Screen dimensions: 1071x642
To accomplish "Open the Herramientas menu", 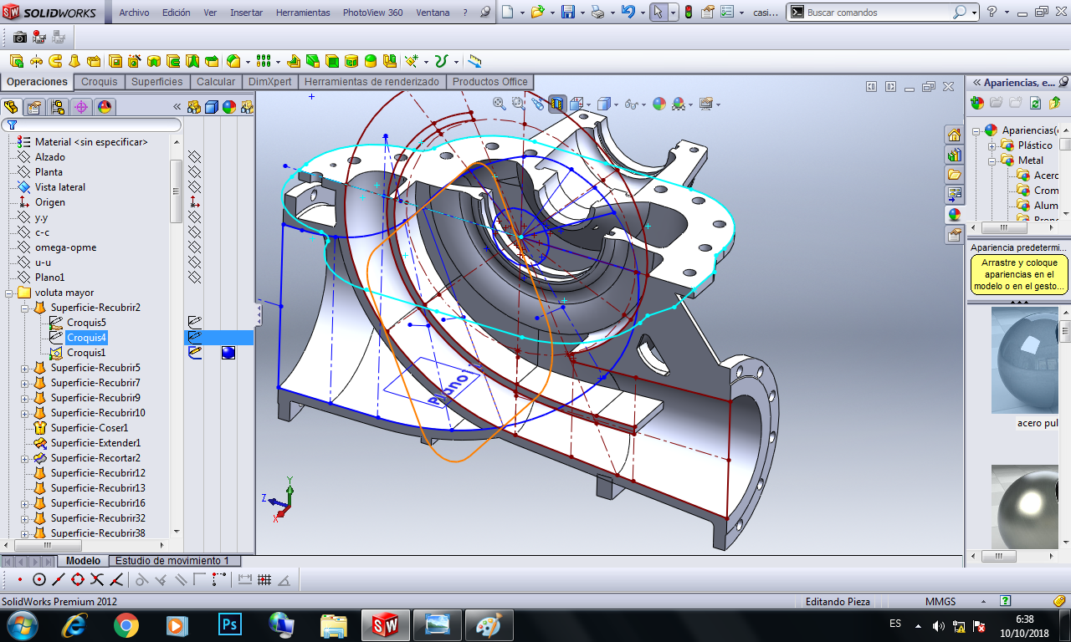I will [x=303, y=13].
